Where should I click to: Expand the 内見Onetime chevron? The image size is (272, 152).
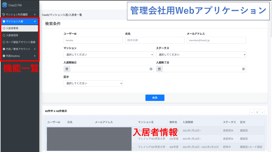(35, 56)
